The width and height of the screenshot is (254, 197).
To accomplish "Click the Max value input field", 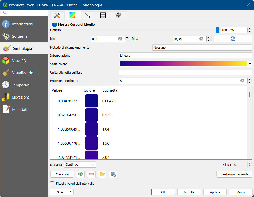I will point(186,39).
